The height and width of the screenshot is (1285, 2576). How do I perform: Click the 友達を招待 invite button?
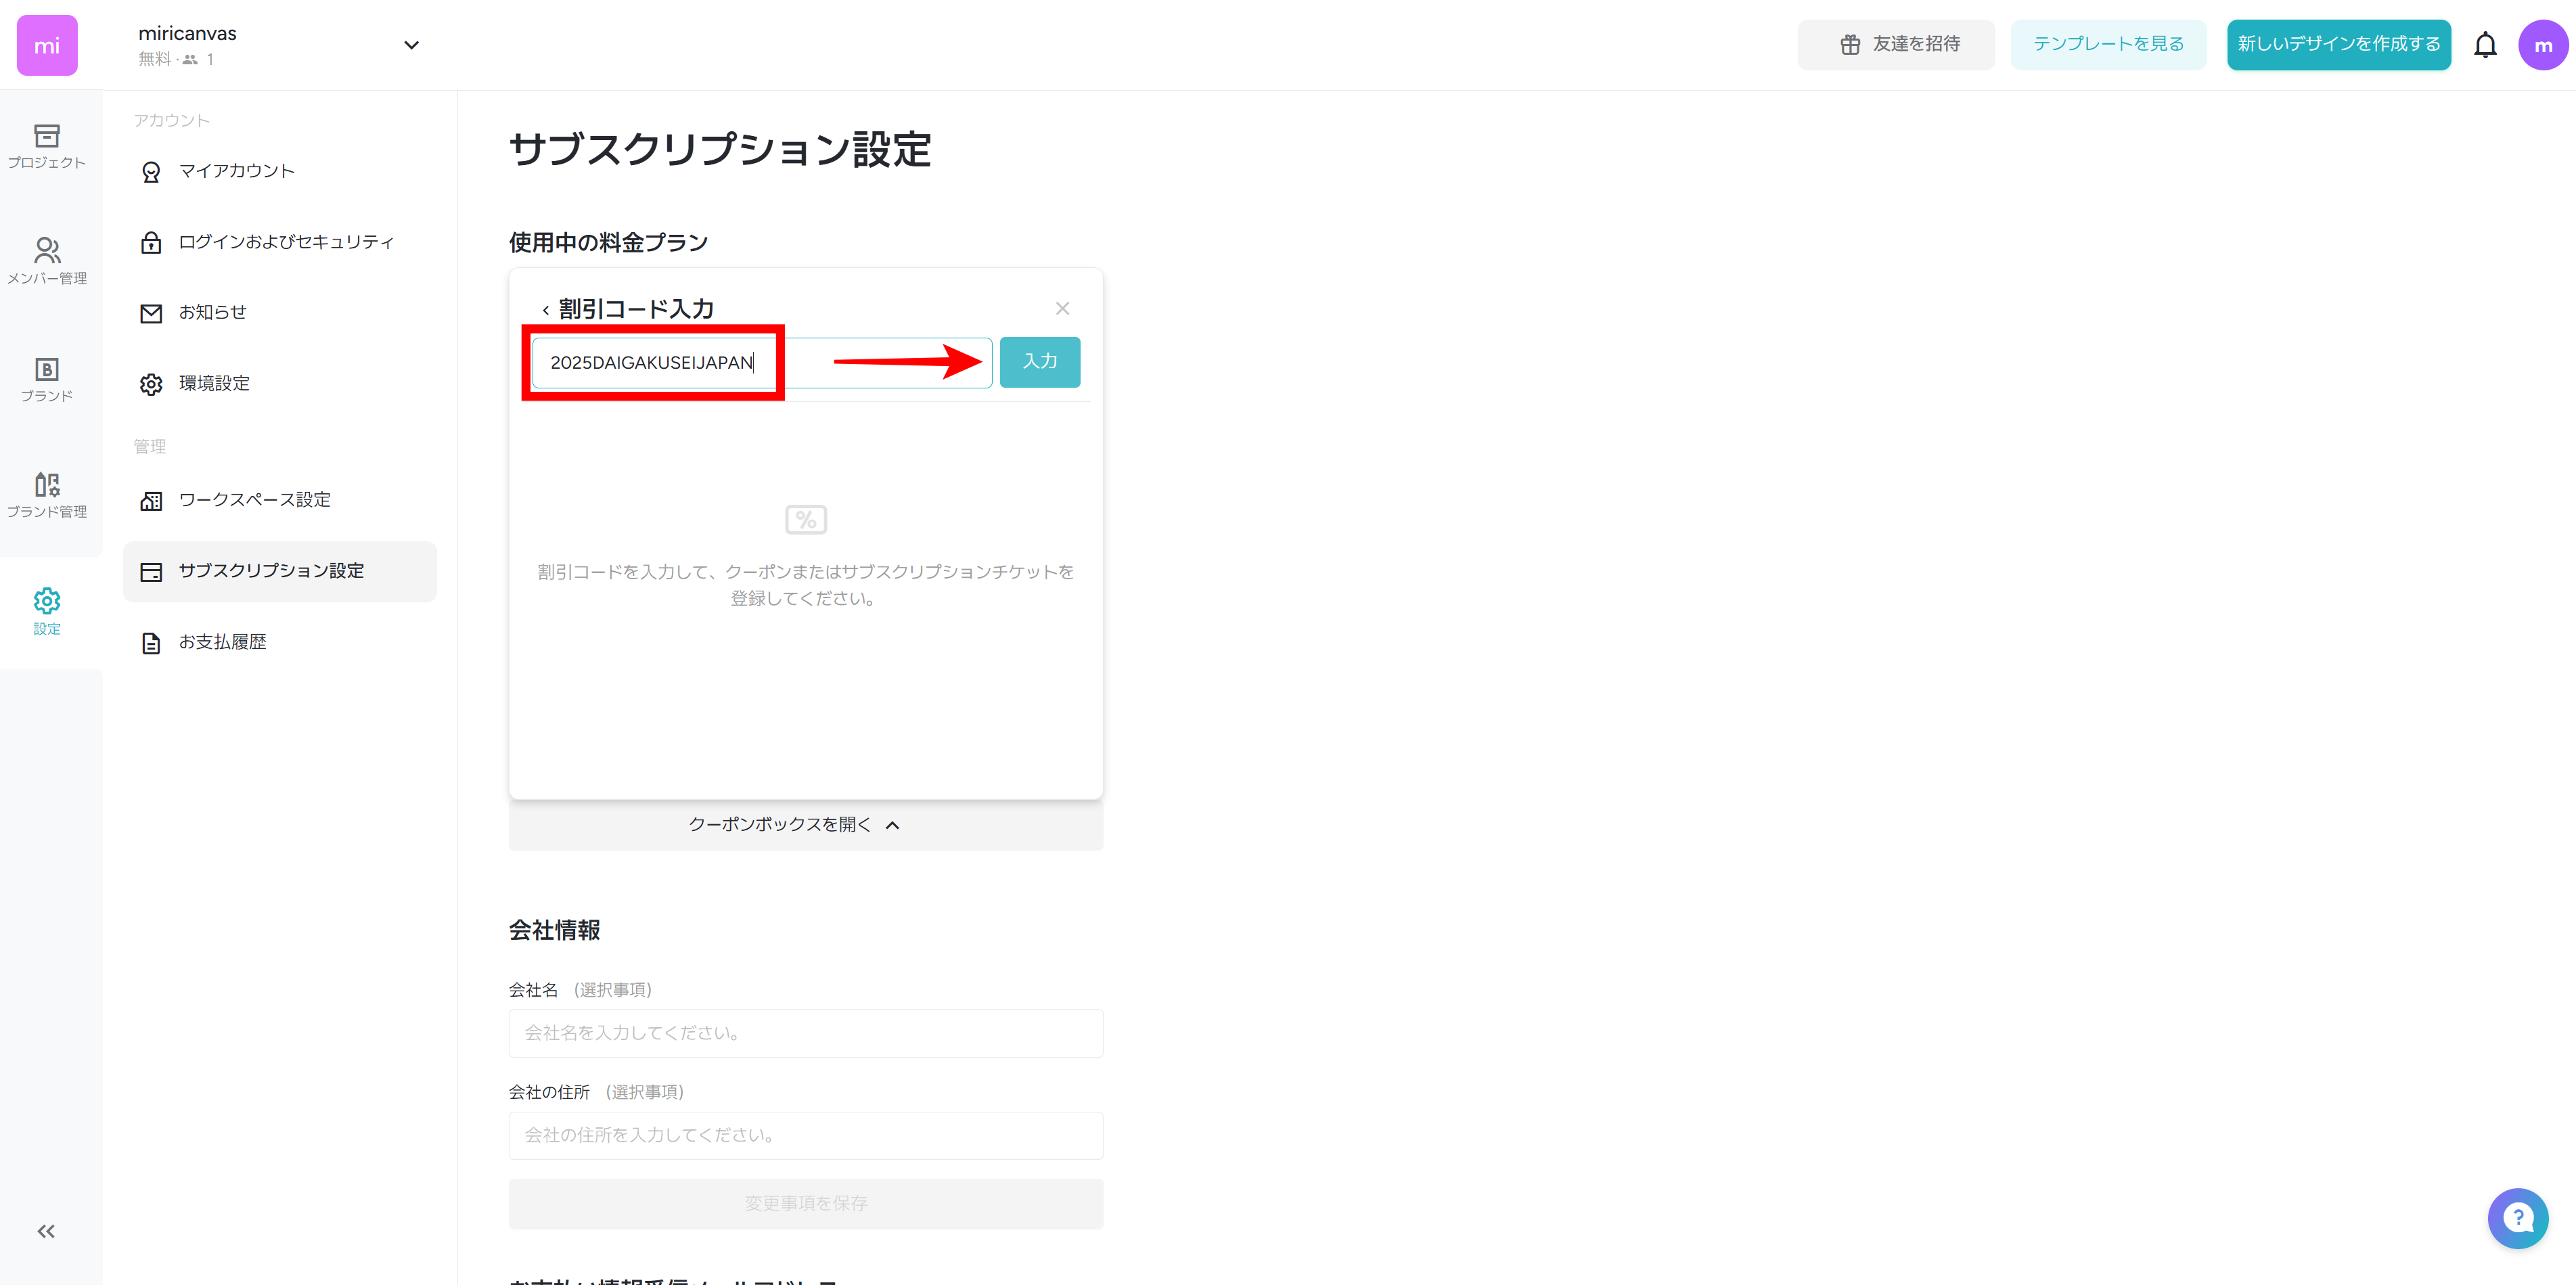point(1896,44)
